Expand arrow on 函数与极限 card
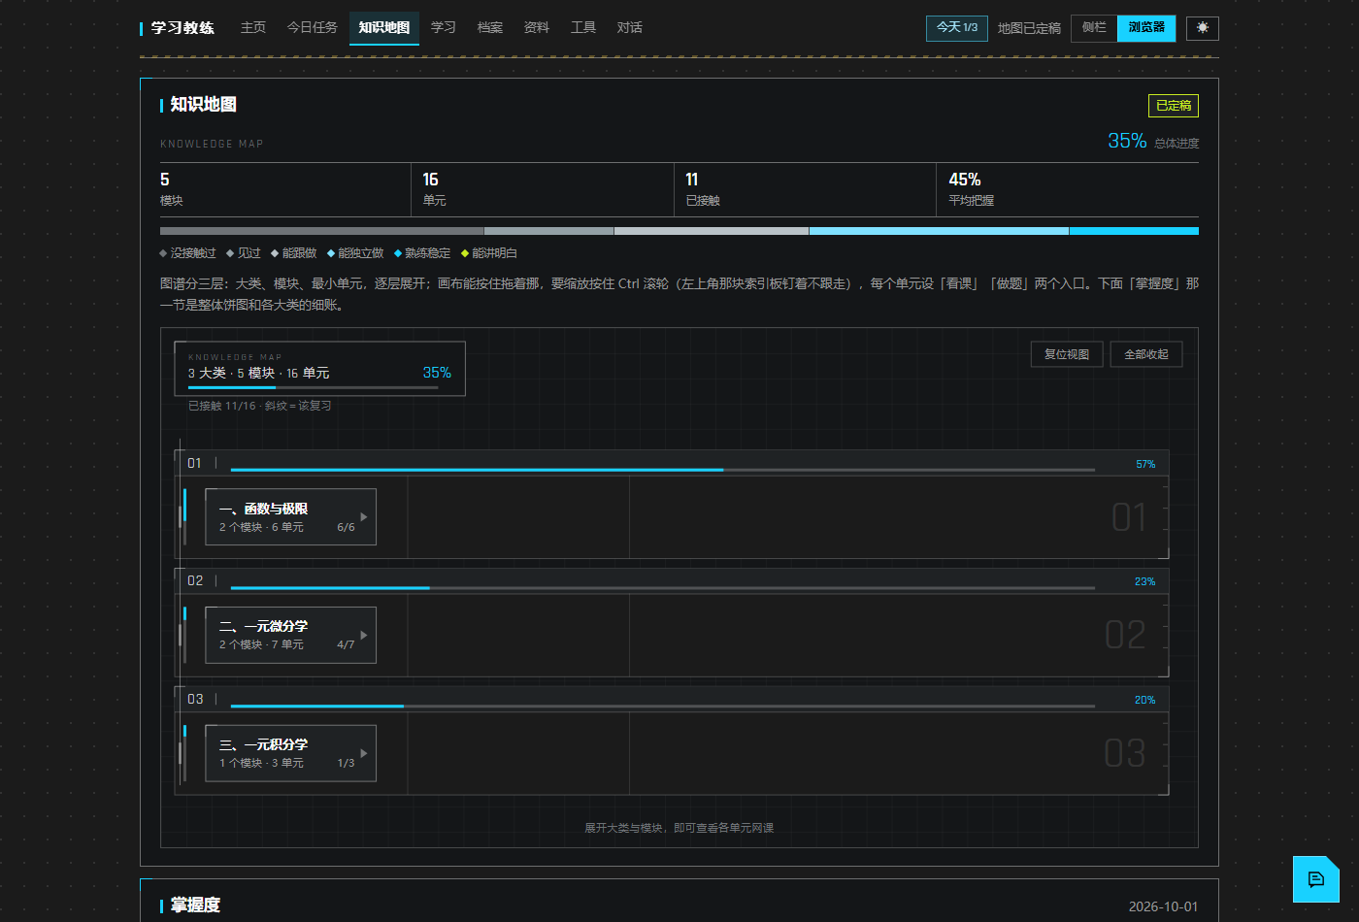1359x922 pixels. click(364, 517)
